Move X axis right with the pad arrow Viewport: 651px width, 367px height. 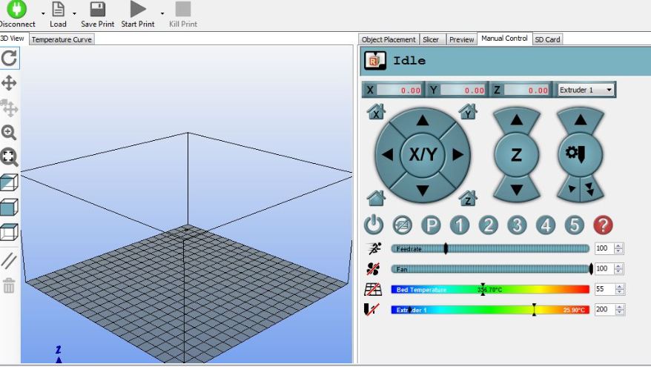pyautogui.click(x=457, y=155)
